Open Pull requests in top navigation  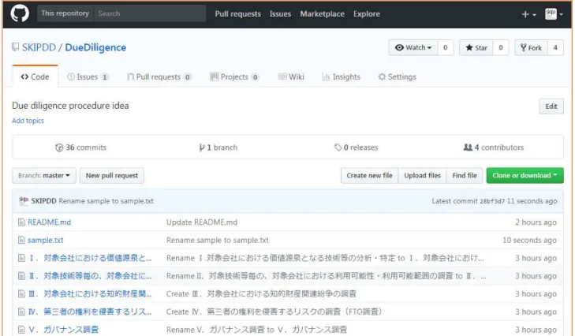(237, 14)
